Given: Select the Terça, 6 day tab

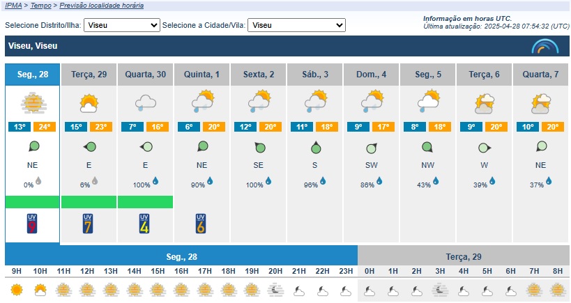Looking at the screenshot, I should click(x=484, y=75).
